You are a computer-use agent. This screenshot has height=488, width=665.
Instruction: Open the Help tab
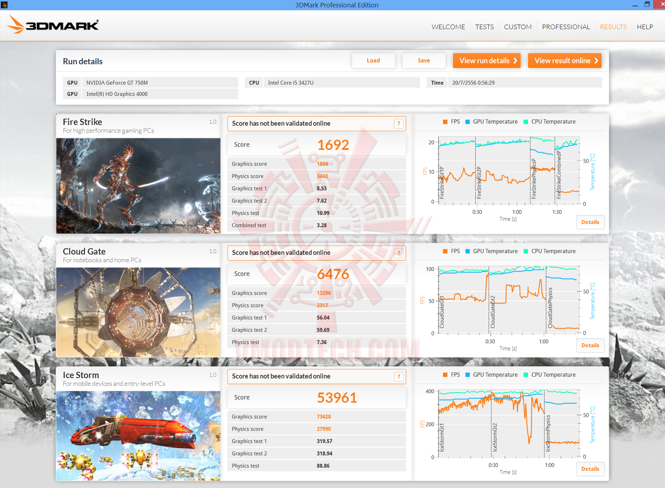coord(645,27)
